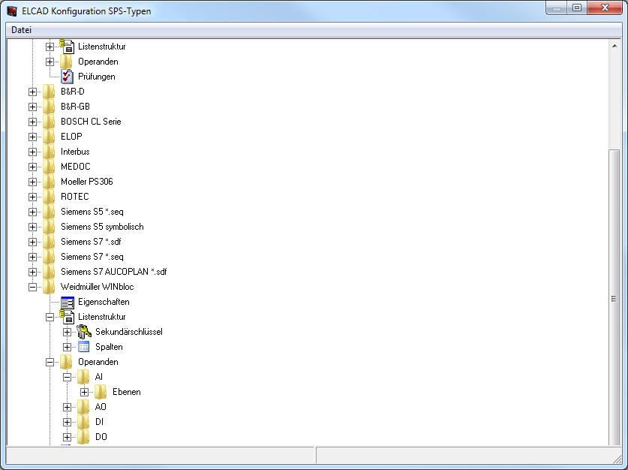Expand the DO operand node
The height and width of the screenshot is (470, 628).
pos(67,437)
